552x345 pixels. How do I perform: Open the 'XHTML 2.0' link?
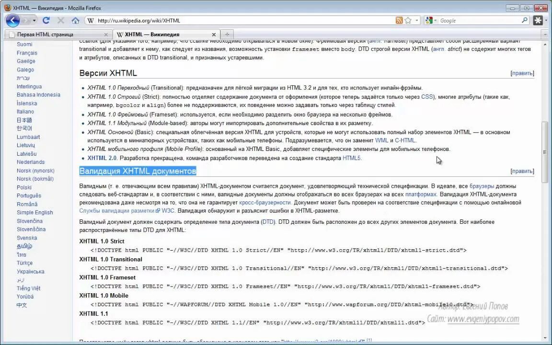tap(102, 158)
